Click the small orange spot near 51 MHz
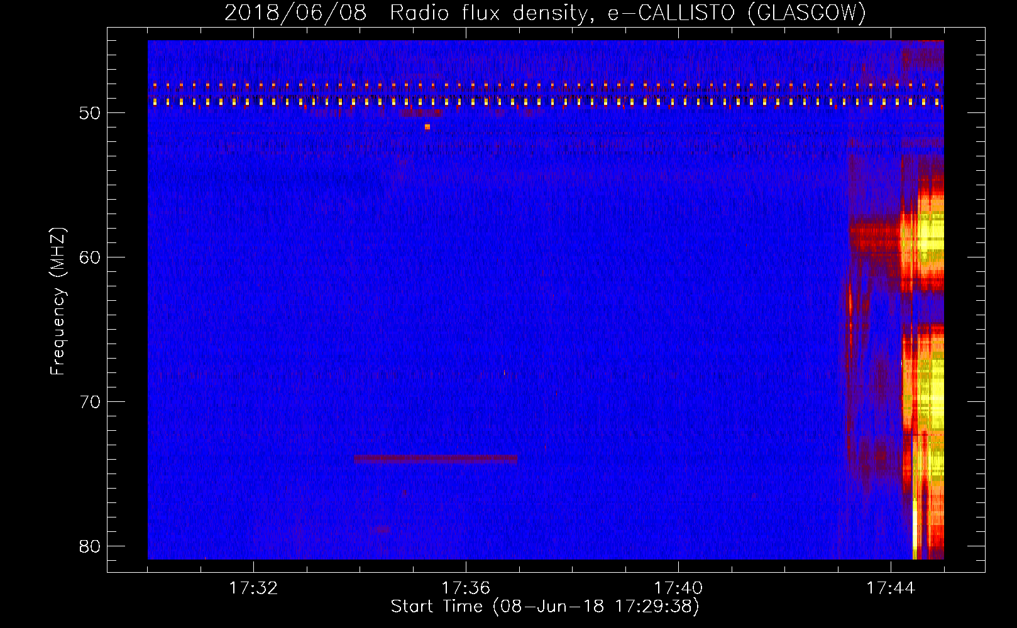1017x628 pixels. pyautogui.click(x=427, y=127)
